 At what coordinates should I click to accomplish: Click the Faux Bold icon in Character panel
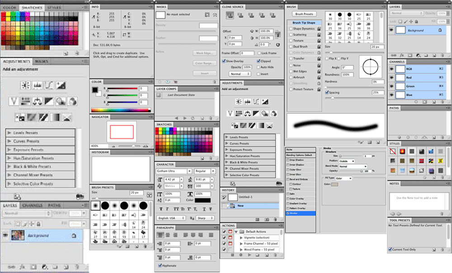coord(161,209)
